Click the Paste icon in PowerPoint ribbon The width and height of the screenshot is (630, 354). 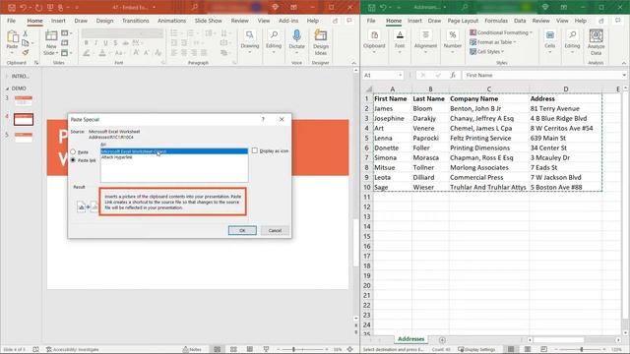pos(13,37)
